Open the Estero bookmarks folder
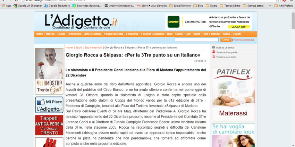 click(x=212, y=6)
